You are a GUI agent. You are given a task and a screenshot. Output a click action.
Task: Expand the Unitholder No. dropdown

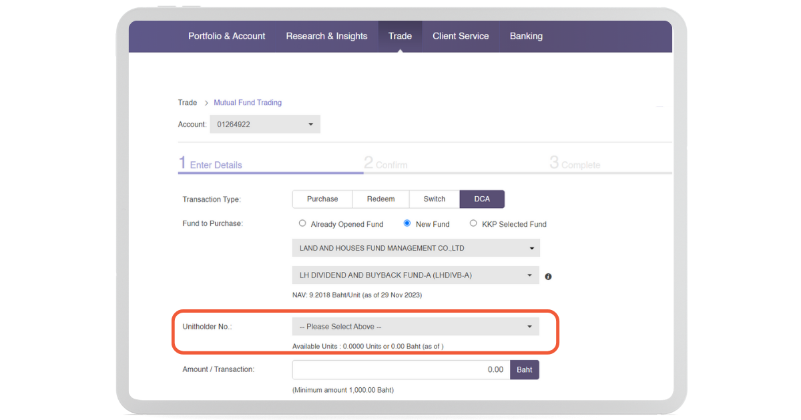415,327
